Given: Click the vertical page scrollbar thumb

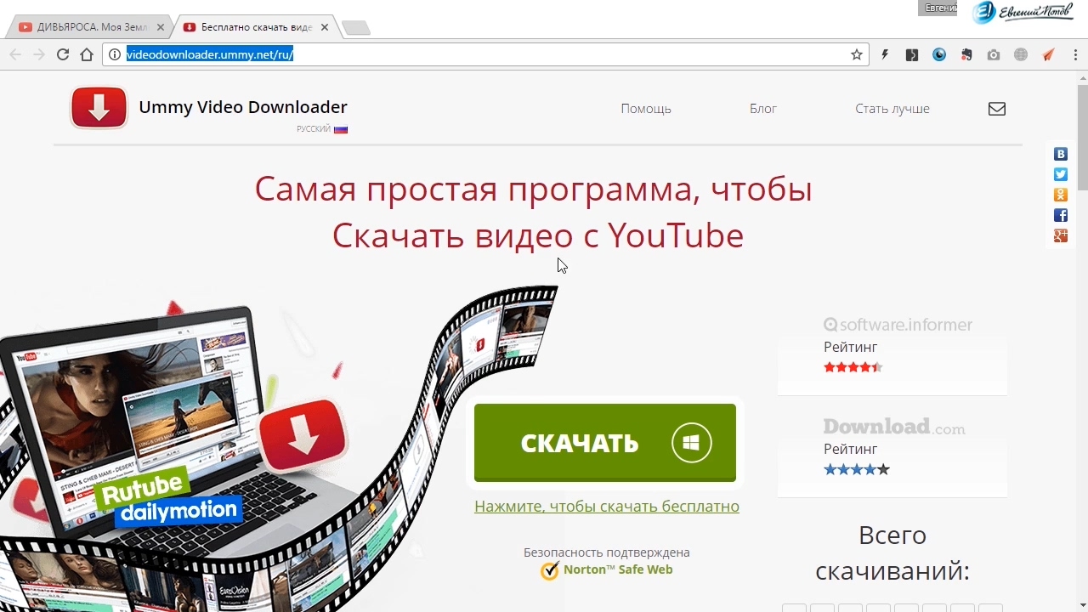Looking at the screenshot, I should coord(1082,137).
